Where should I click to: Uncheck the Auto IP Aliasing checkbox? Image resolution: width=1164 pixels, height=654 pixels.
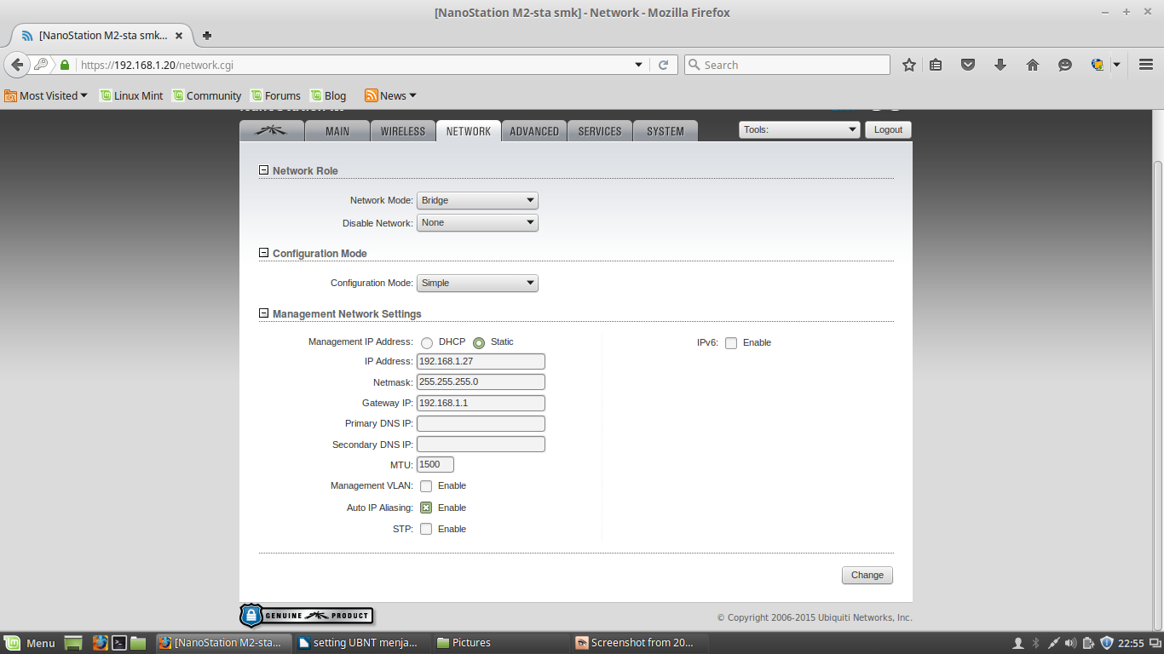[x=426, y=508]
